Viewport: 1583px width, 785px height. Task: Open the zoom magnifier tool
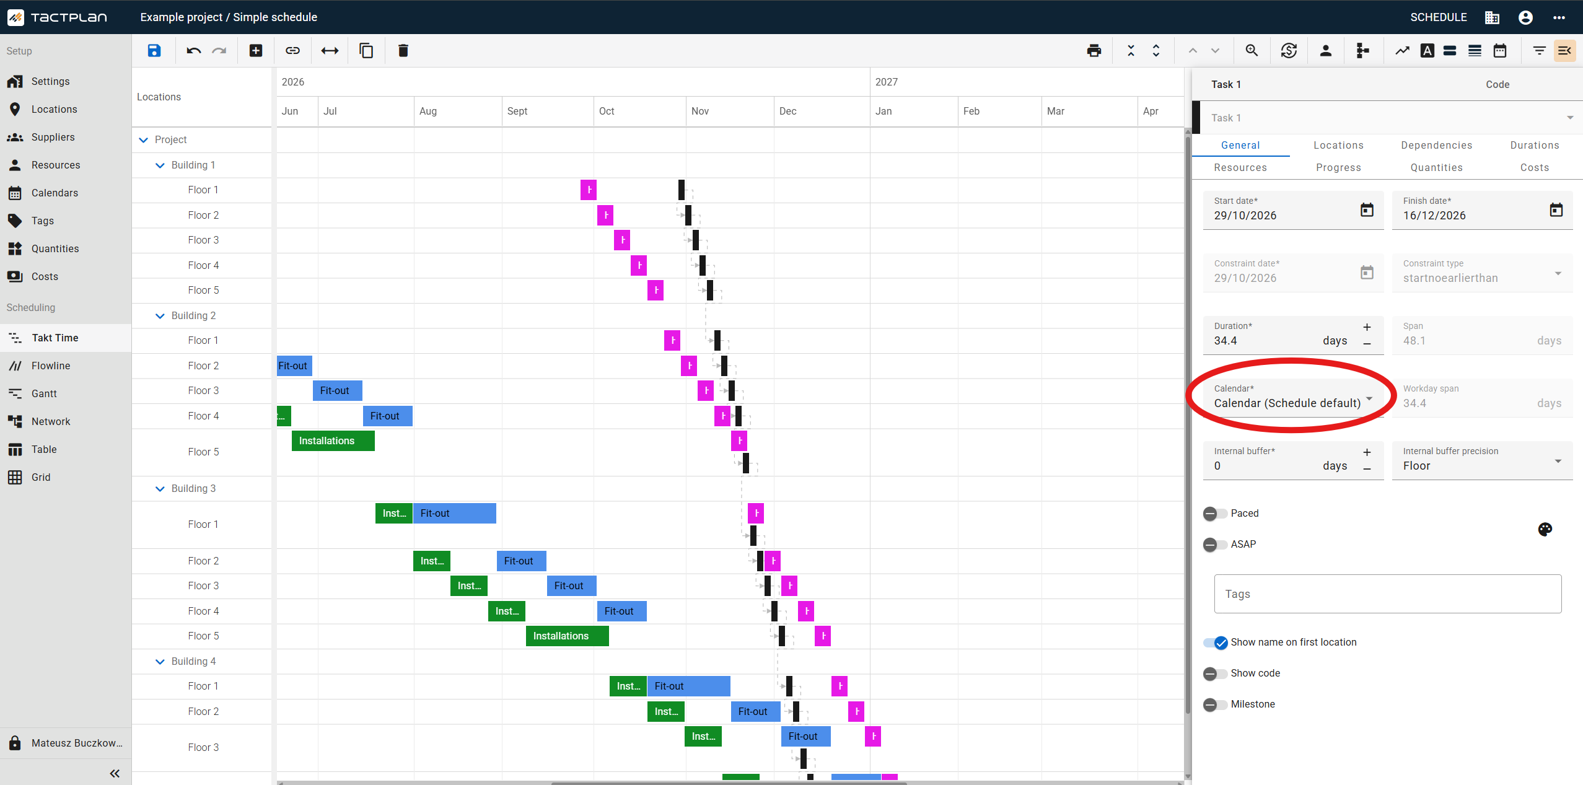point(1252,51)
